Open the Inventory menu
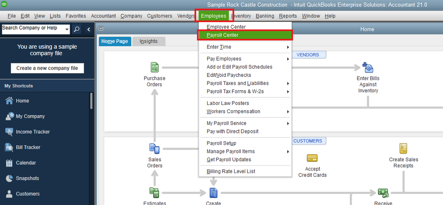The width and height of the screenshot is (443, 205). coord(241,16)
